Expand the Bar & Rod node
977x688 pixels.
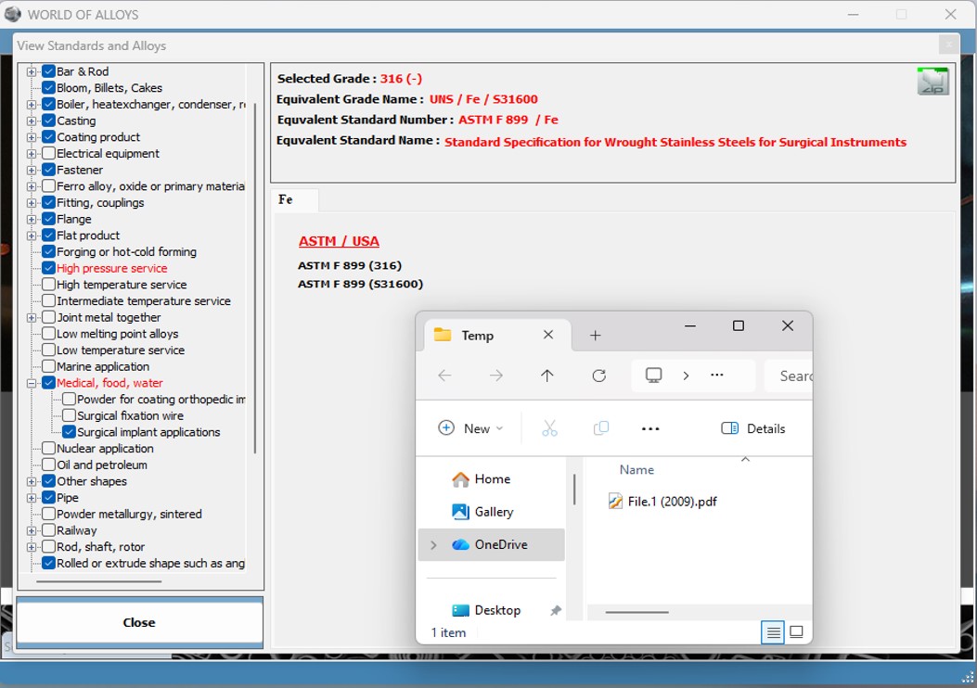click(x=32, y=71)
